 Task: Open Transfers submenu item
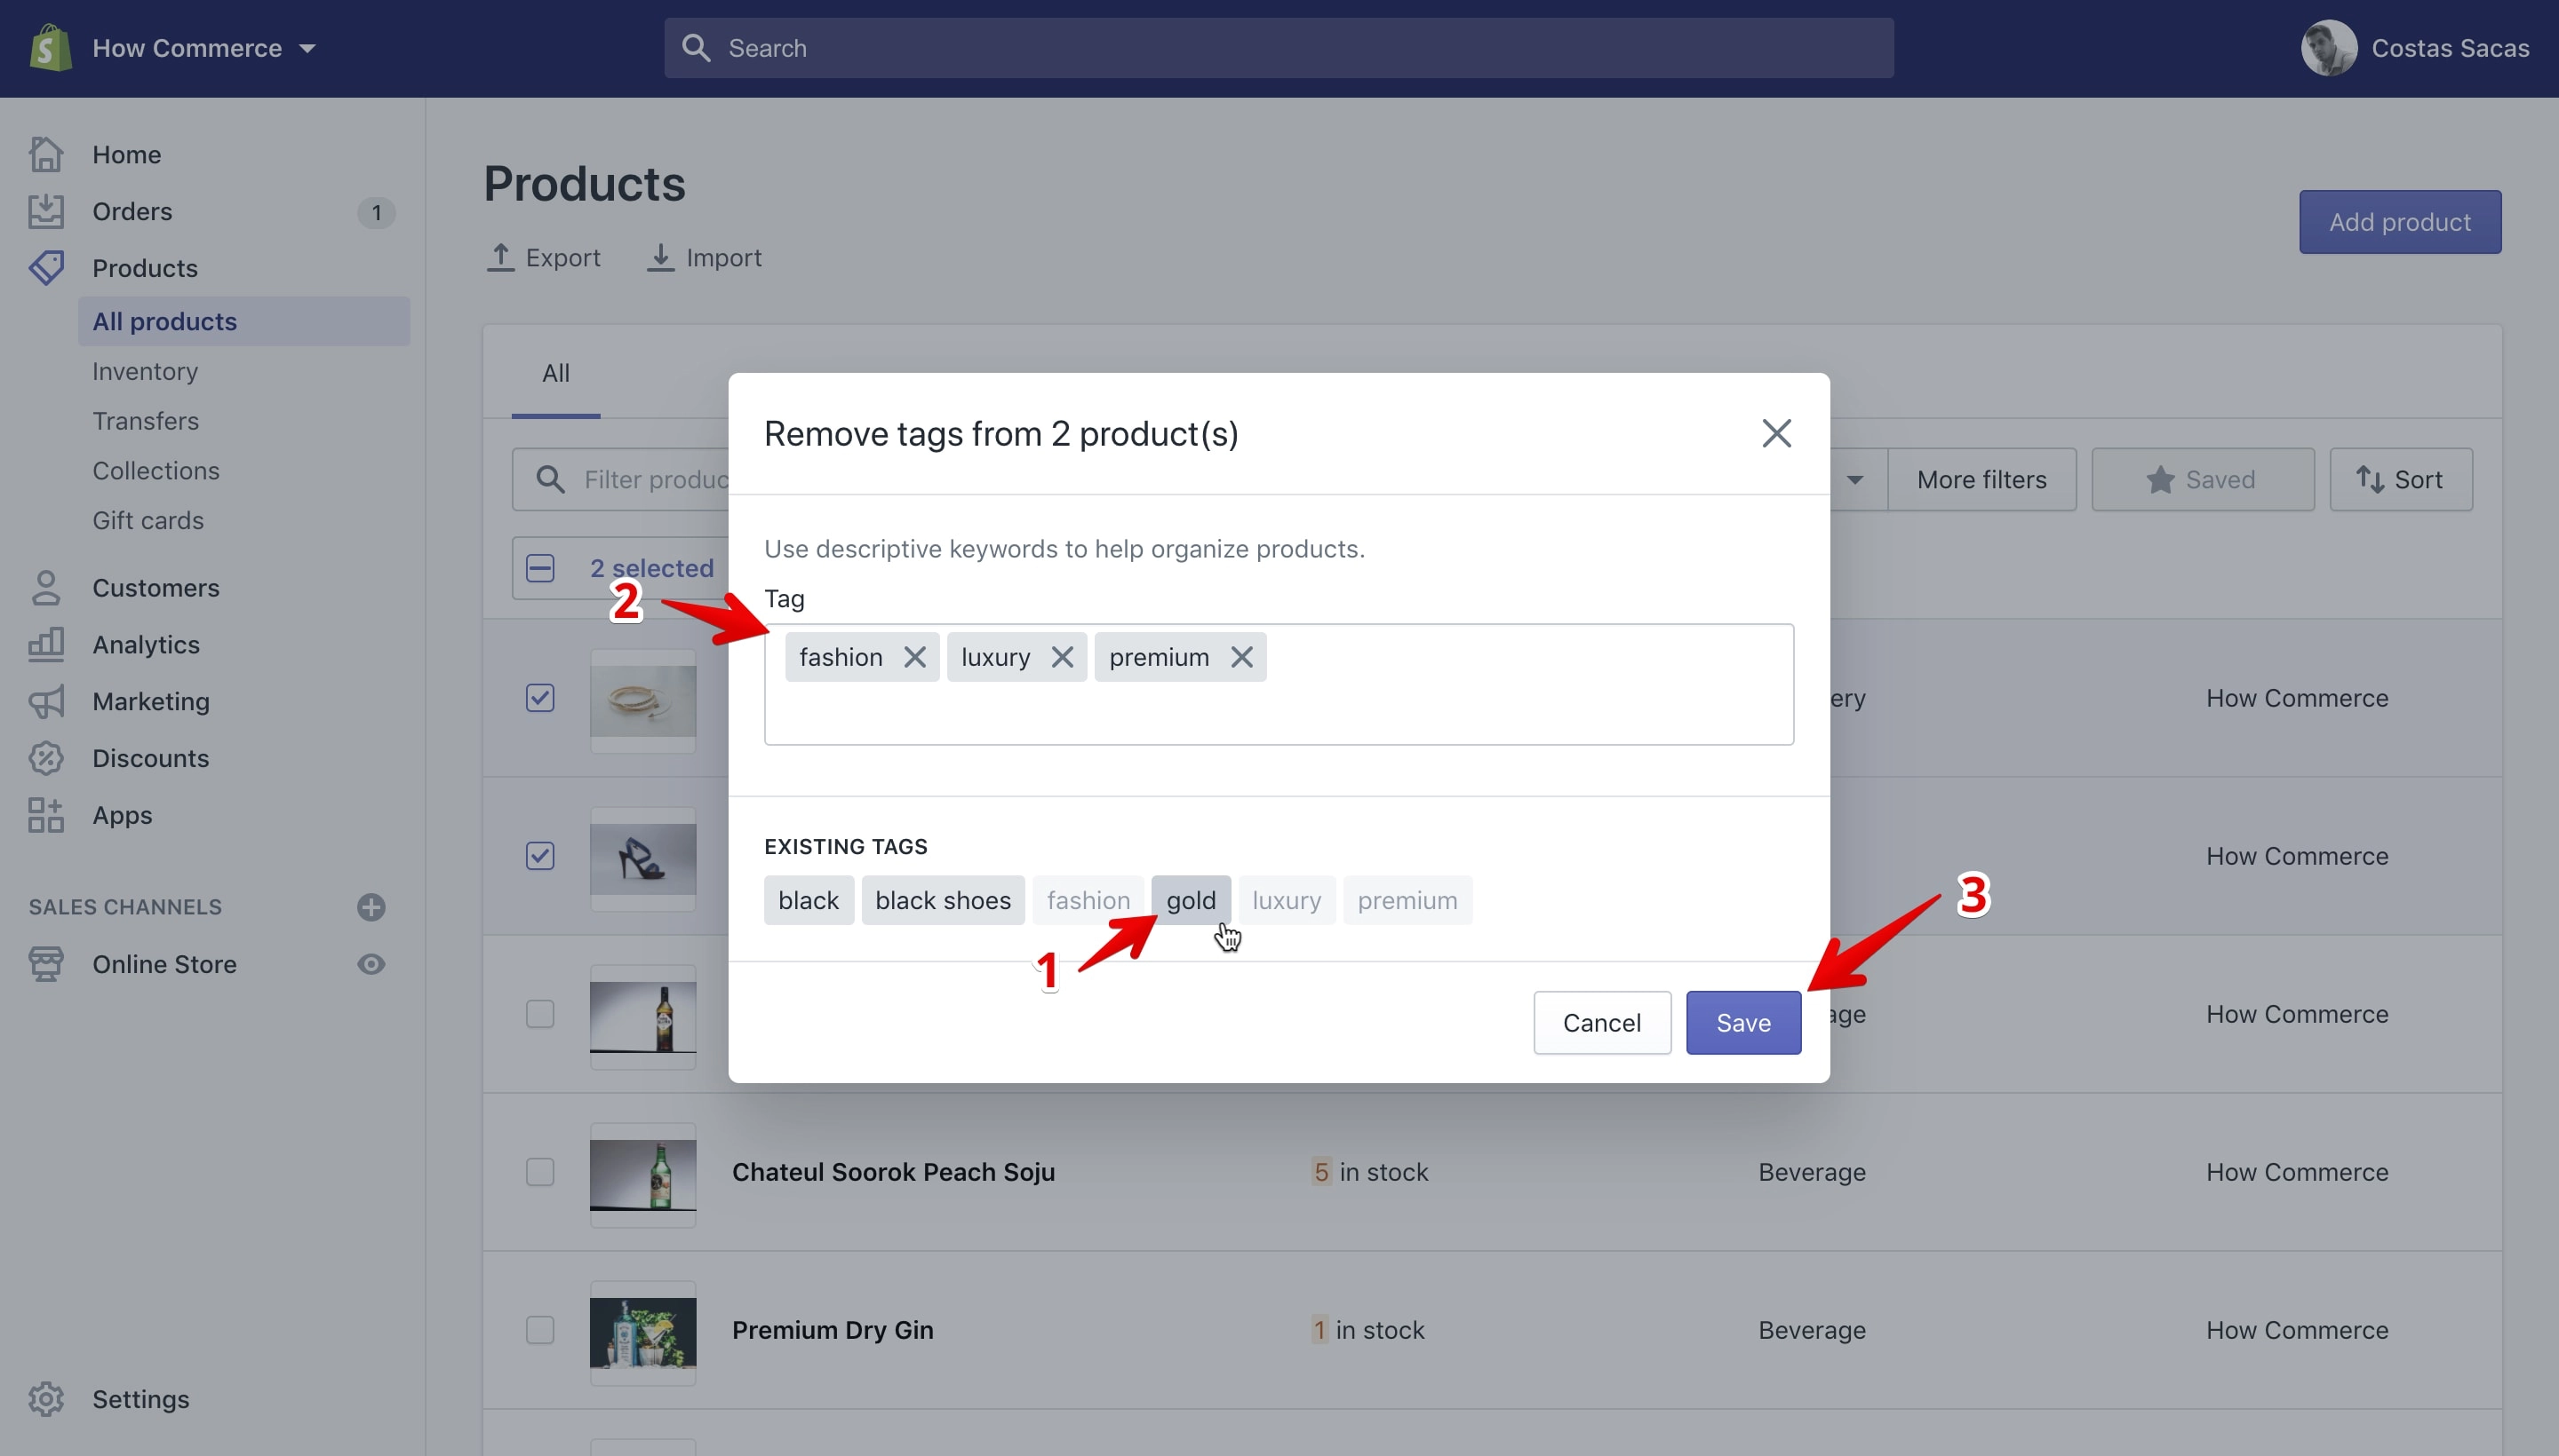click(x=145, y=421)
